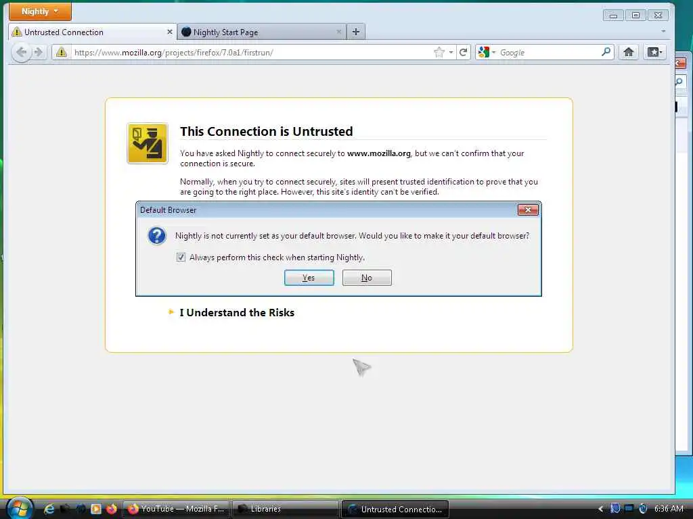The image size is (693, 519).
Task: Close the Nightly Start Page tab
Action: click(338, 32)
